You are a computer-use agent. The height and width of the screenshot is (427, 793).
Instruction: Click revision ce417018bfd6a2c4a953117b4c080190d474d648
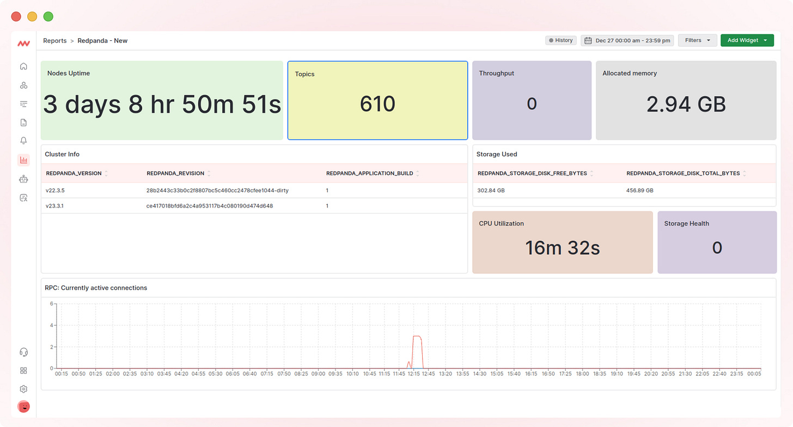210,206
